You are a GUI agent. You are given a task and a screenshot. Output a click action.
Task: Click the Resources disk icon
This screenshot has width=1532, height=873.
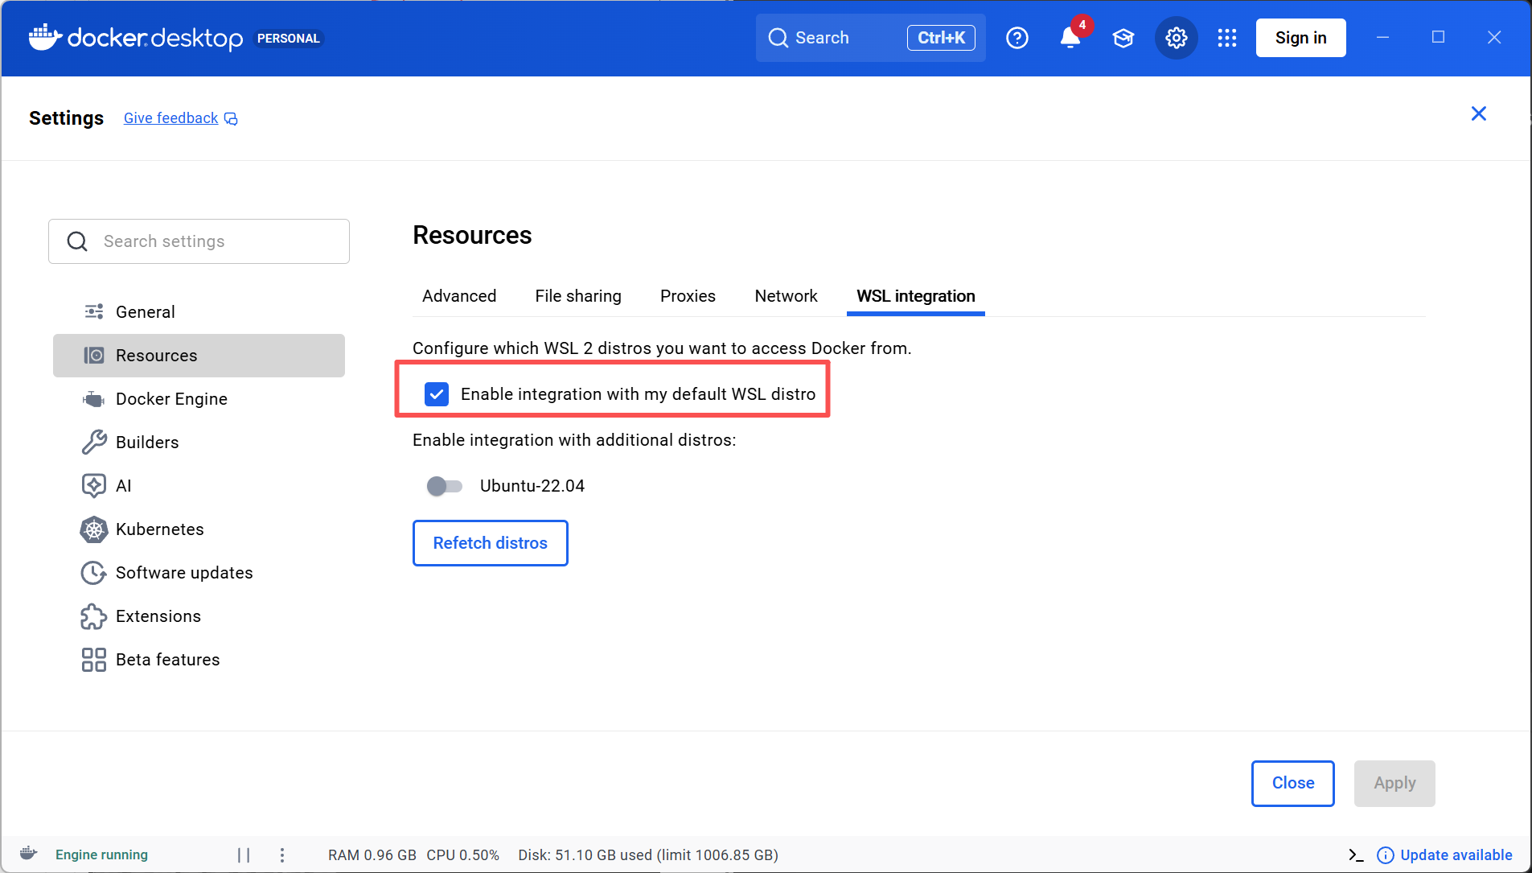94,355
